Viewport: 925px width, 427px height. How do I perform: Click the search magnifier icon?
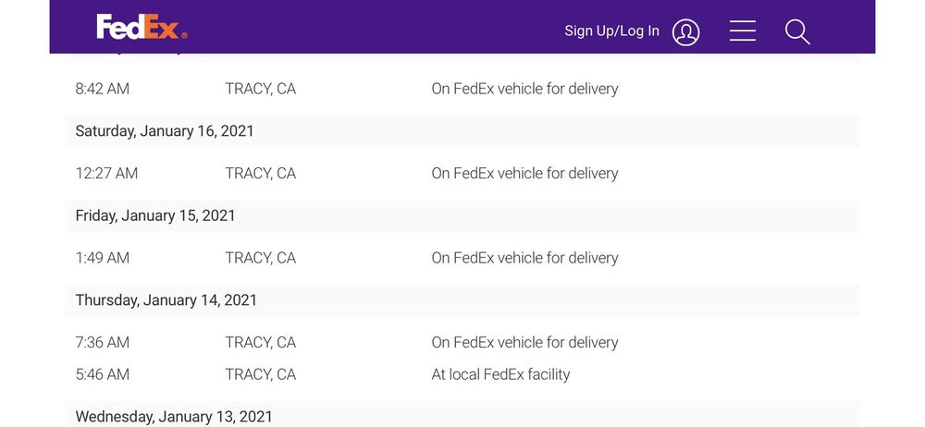(x=796, y=31)
